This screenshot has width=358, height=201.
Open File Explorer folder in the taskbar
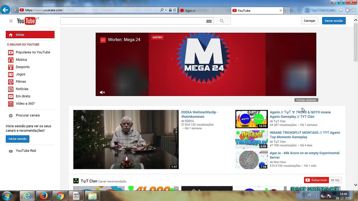(x=92, y=196)
